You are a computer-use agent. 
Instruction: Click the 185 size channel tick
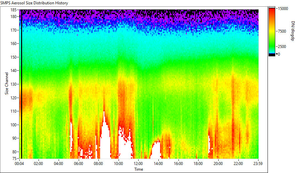tap(14, 10)
